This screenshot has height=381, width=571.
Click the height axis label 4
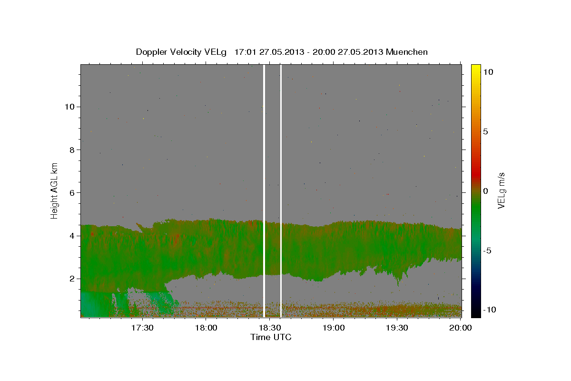click(71, 236)
